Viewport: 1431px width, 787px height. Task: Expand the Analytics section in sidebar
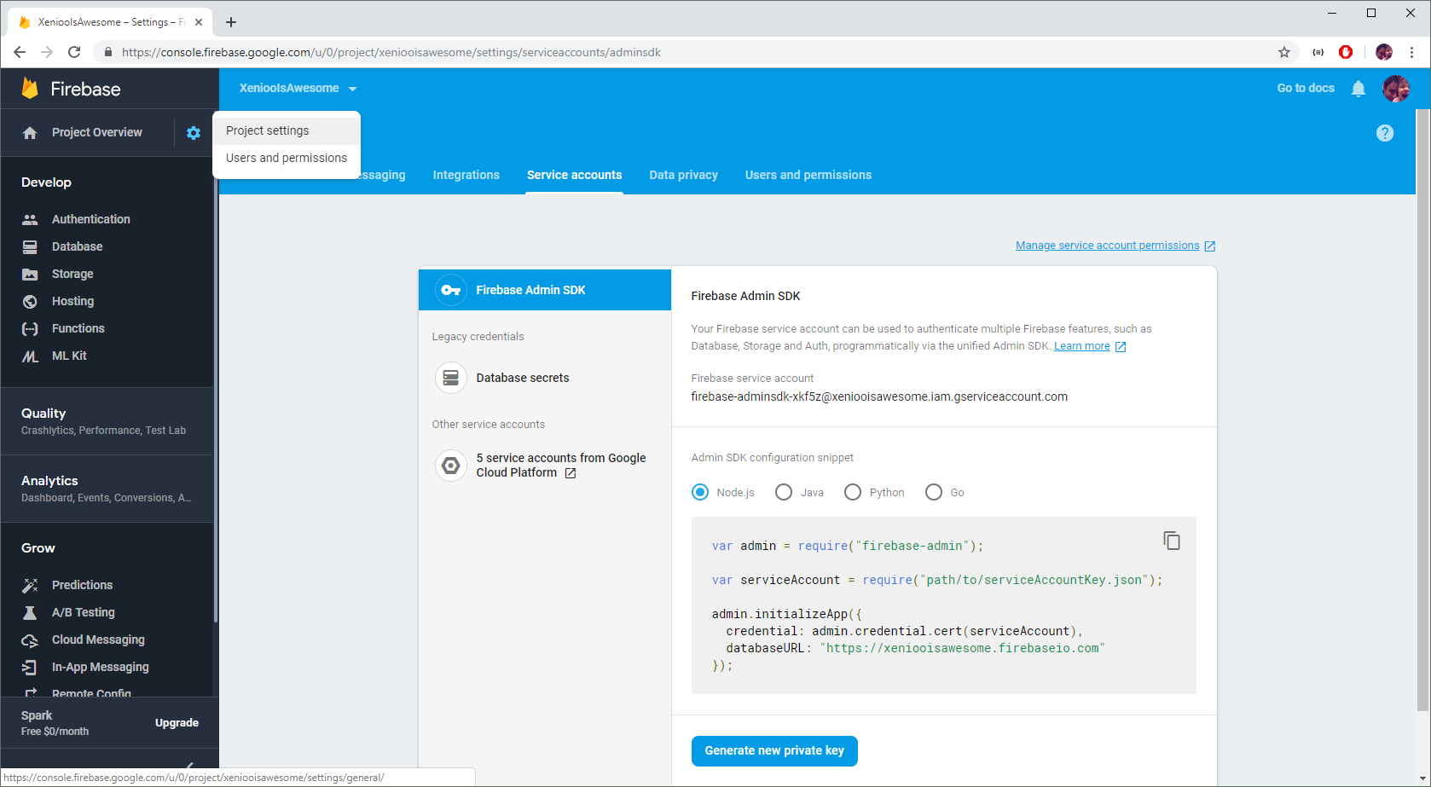click(x=107, y=489)
